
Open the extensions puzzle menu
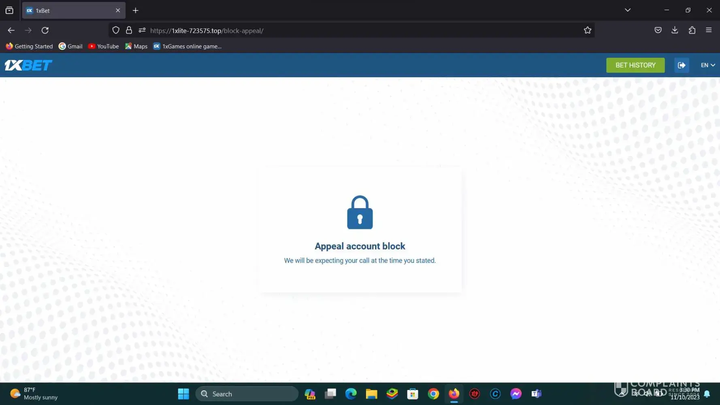(x=692, y=30)
